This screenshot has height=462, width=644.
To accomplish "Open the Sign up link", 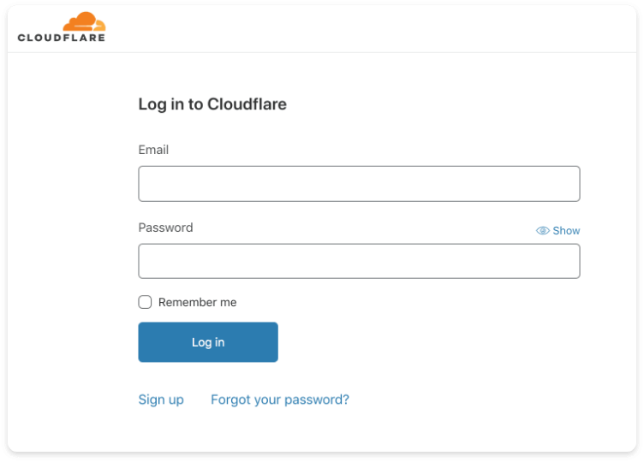I will point(161,400).
